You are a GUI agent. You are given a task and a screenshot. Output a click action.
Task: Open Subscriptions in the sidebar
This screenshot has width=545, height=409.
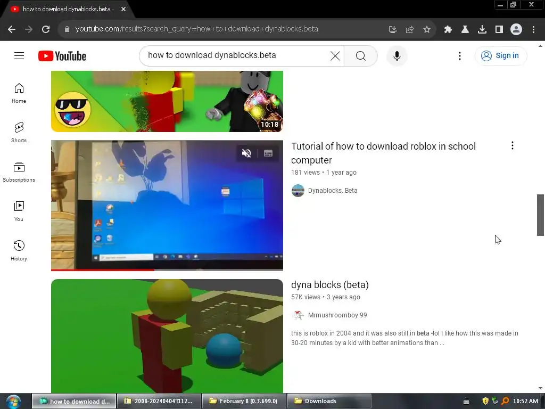pos(19,172)
